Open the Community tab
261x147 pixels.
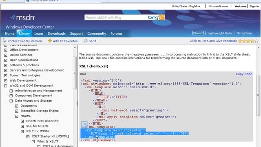click(97, 33)
